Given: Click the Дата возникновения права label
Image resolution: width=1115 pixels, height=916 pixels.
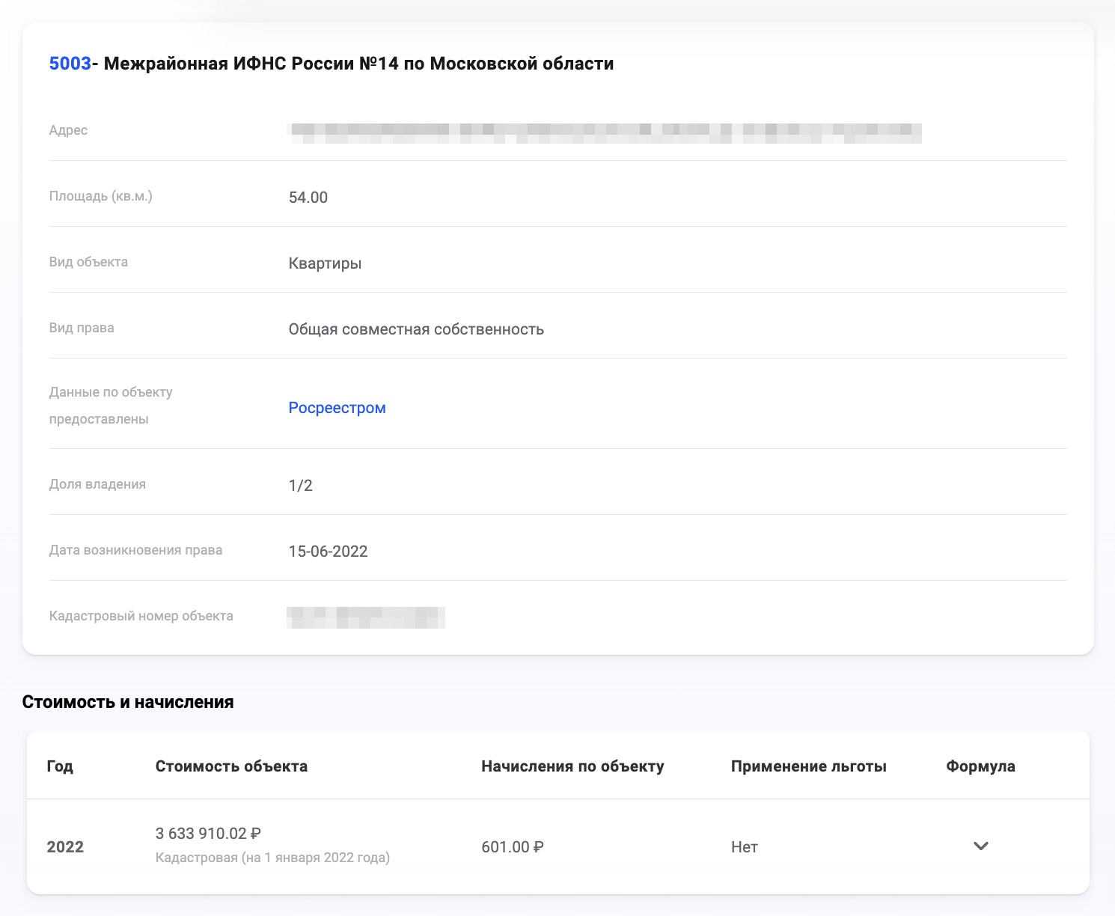Looking at the screenshot, I should click(135, 550).
